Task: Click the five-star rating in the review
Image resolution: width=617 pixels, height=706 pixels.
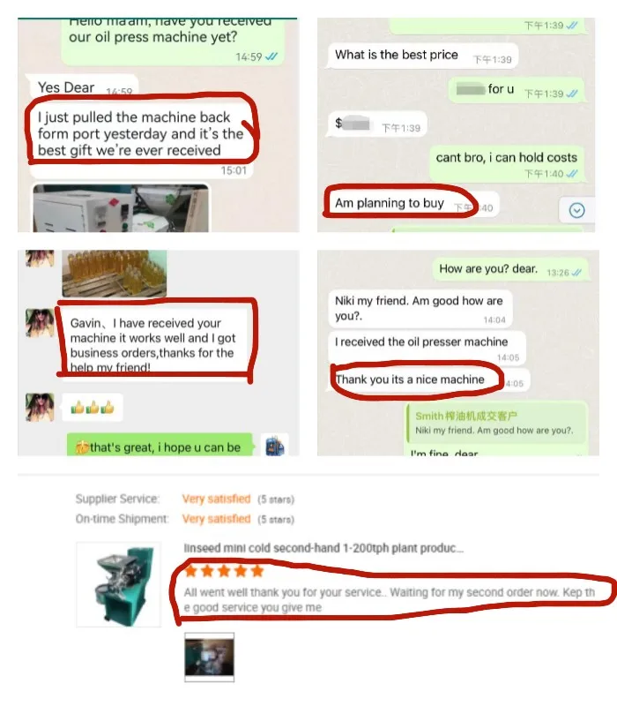Action: click(x=224, y=571)
